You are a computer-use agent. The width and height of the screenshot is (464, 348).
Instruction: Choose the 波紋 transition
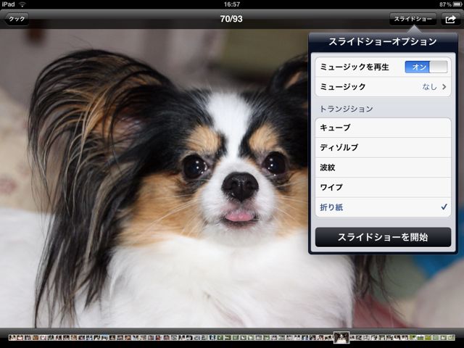click(383, 167)
